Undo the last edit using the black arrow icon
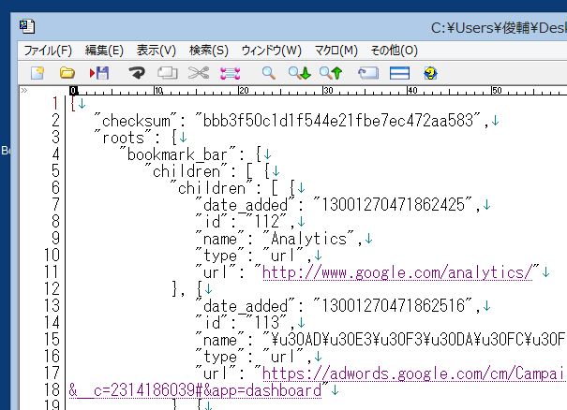The width and height of the screenshot is (567, 410). [x=137, y=73]
